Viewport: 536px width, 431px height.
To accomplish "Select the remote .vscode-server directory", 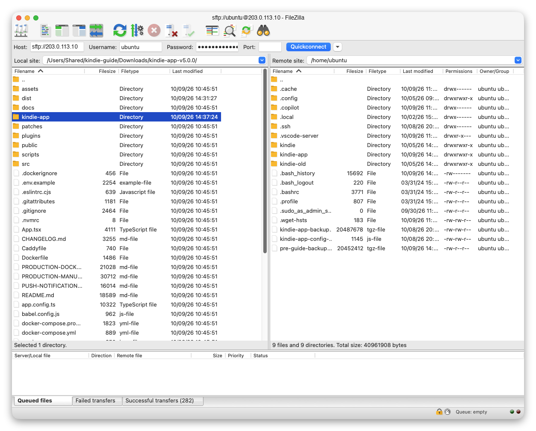I will click(391, 136).
